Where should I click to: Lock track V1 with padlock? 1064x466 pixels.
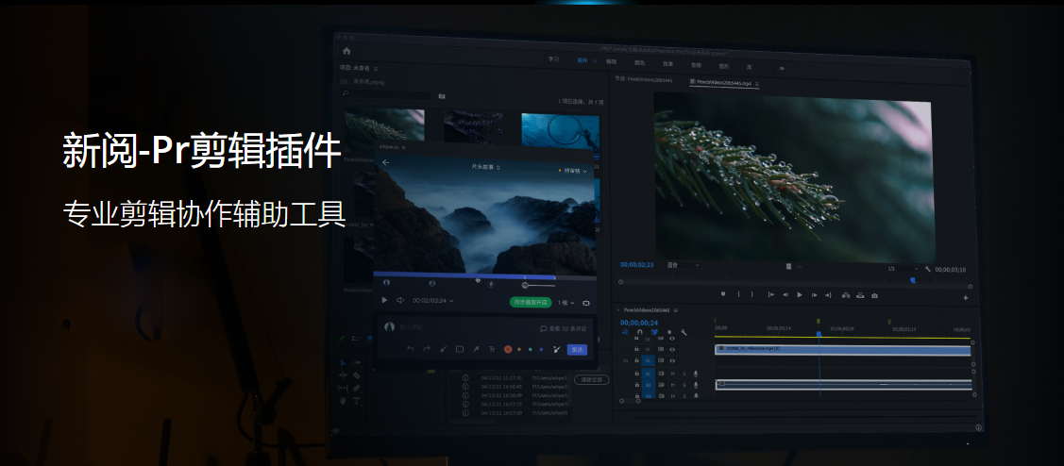click(636, 360)
